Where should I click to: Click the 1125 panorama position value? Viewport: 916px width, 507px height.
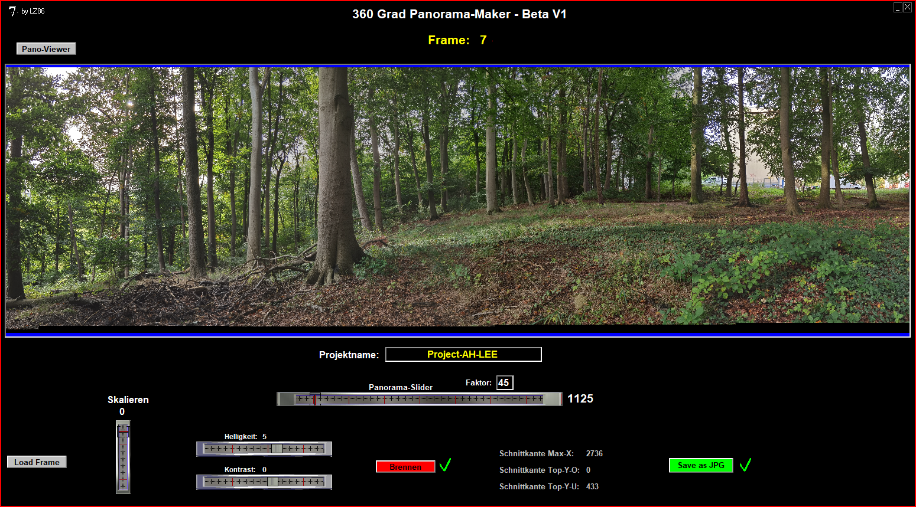tap(580, 399)
